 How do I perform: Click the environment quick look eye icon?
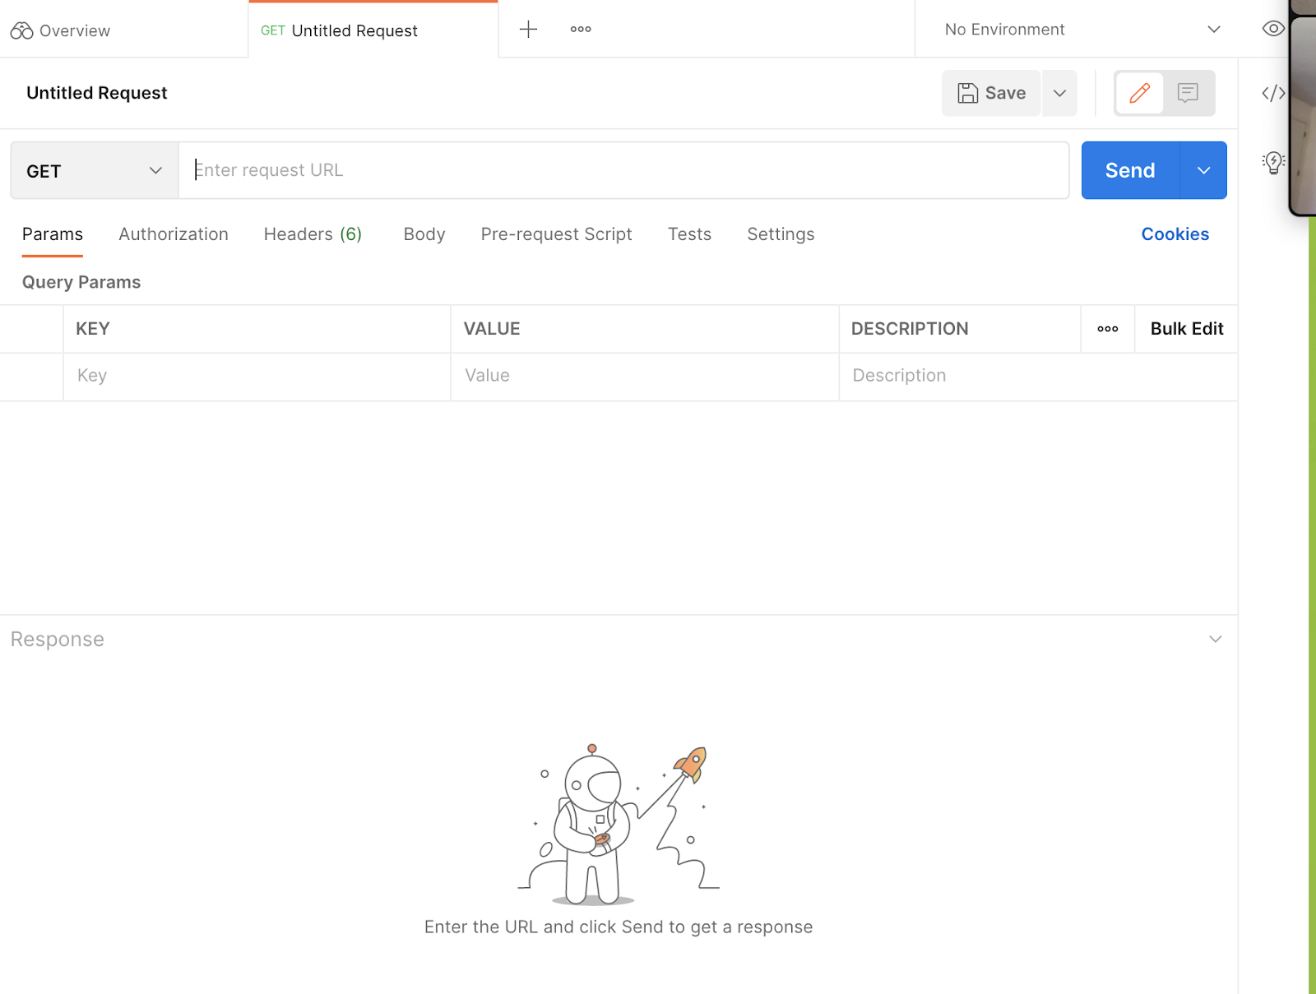pyautogui.click(x=1272, y=30)
